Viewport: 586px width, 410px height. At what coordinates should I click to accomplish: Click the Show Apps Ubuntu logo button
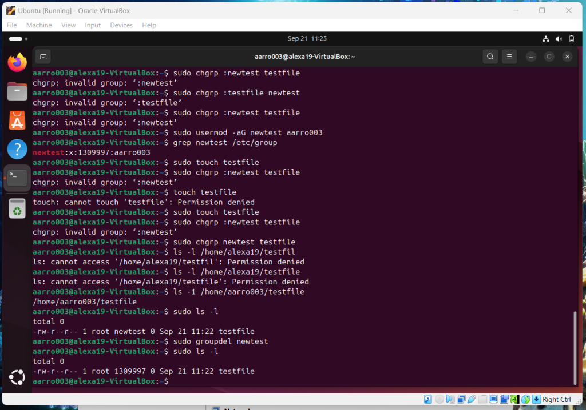[x=17, y=377]
